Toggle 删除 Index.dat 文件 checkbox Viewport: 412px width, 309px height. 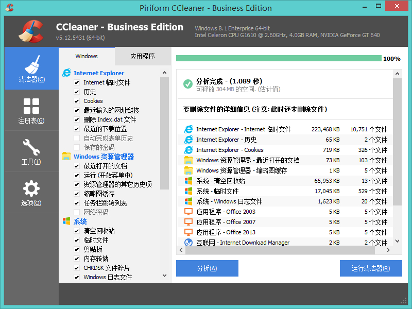(x=77, y=119)
